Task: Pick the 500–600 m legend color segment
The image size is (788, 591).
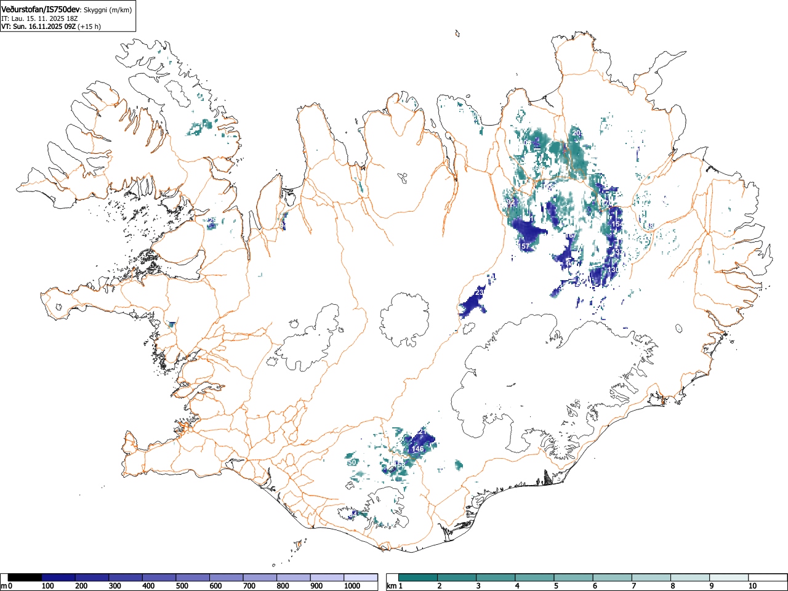Action: 193,577
